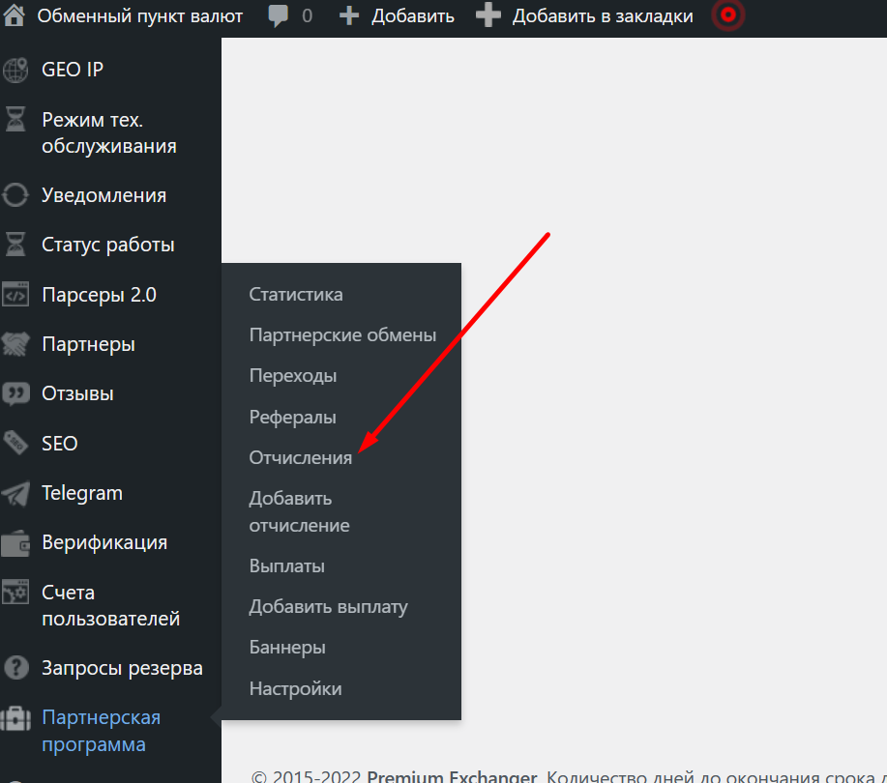
Task: Click the Верификация wallet icon
Action: [15, 543]
